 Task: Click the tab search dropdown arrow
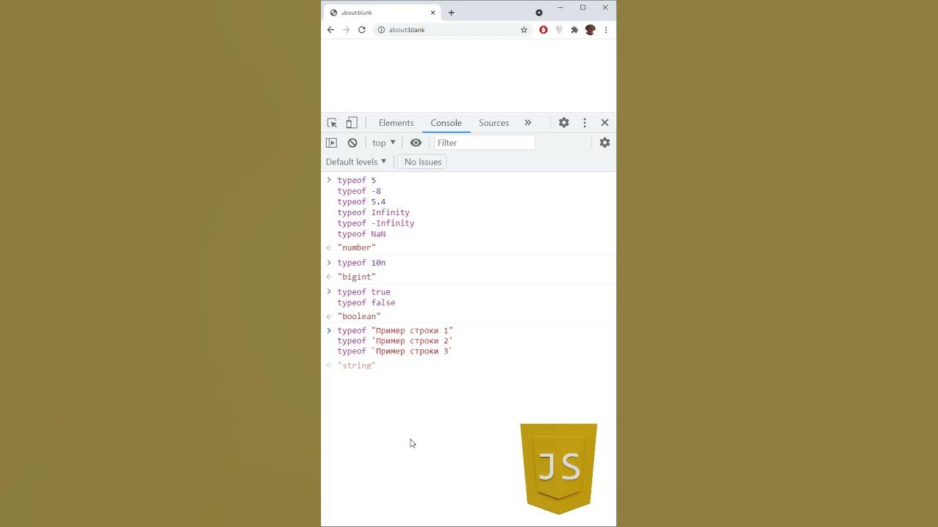pyautogui.click(x=539, y=12)
